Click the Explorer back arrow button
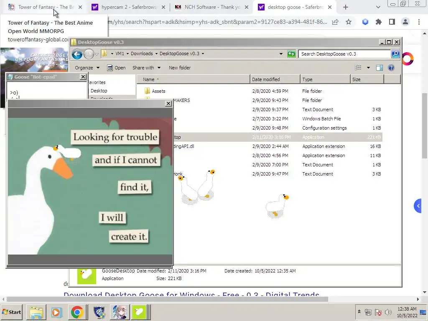The image size is (428, 321). coord(77,54)
